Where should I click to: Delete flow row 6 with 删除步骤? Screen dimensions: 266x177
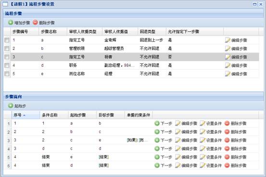click(x=236, y=165)
